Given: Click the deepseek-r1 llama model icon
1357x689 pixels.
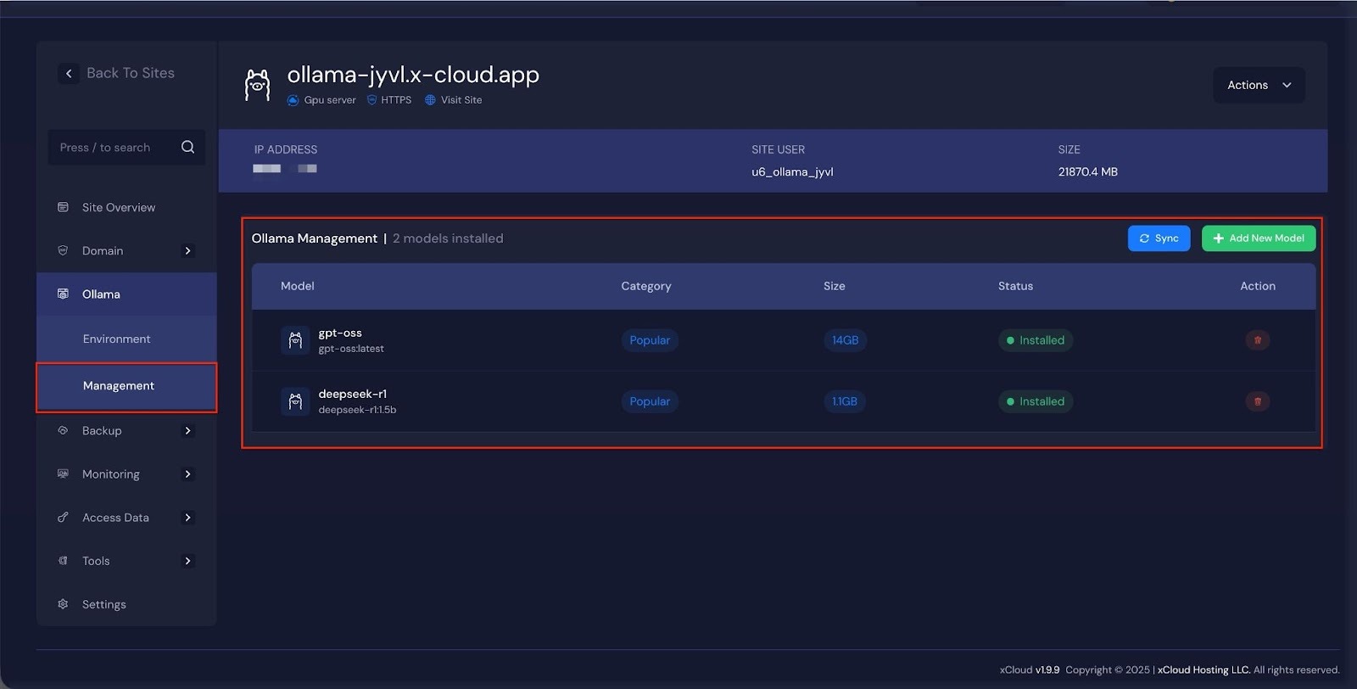Looking at the screenshot, I should coord(295,401).
